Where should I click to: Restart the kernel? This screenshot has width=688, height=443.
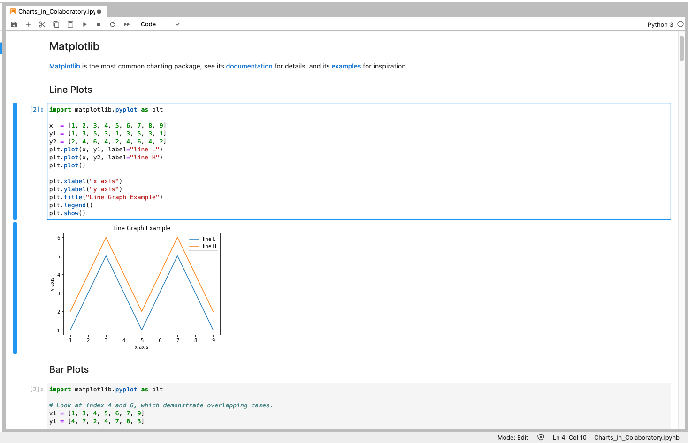112,24
